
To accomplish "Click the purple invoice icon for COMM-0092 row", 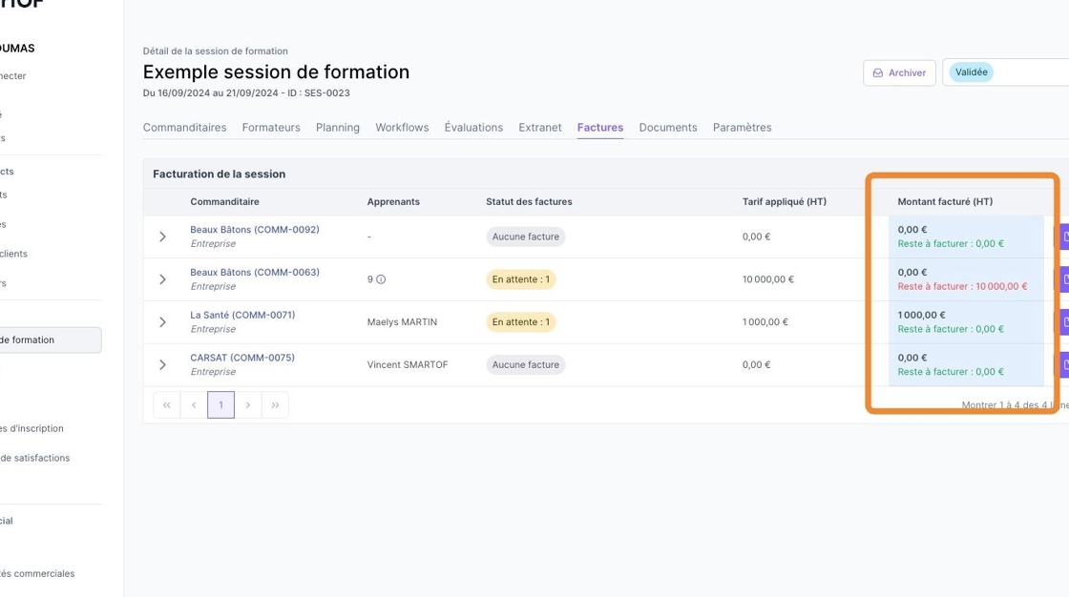I will coord(1063,237).
